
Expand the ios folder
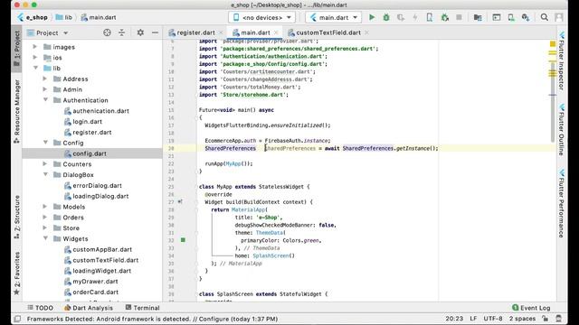pyautogui.click(x=34, y=58)
